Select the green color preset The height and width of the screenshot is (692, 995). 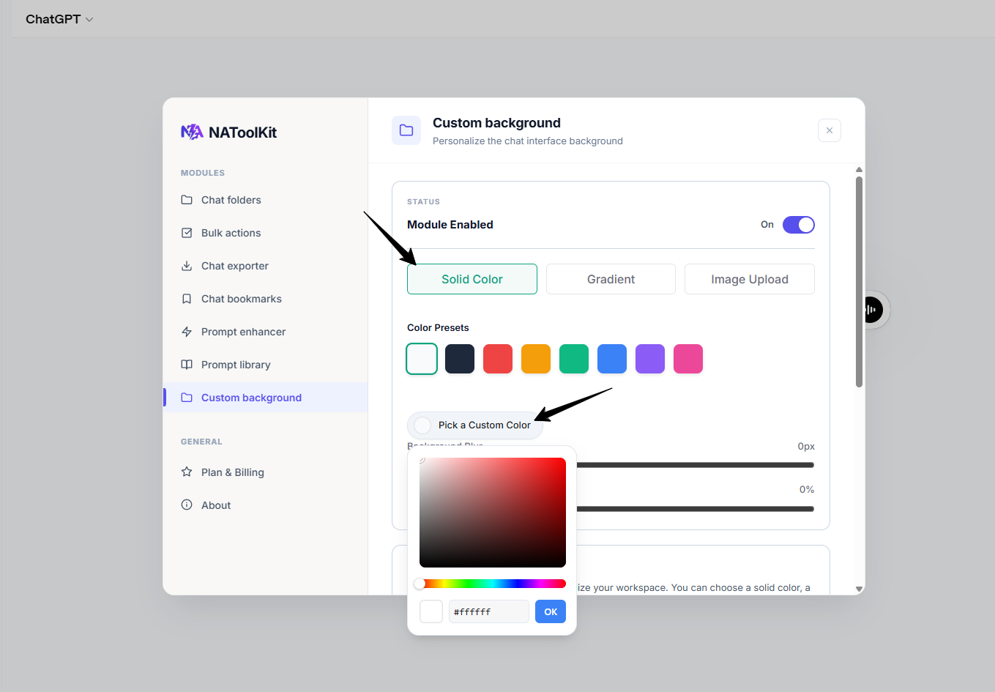click(x=574, y=359)
